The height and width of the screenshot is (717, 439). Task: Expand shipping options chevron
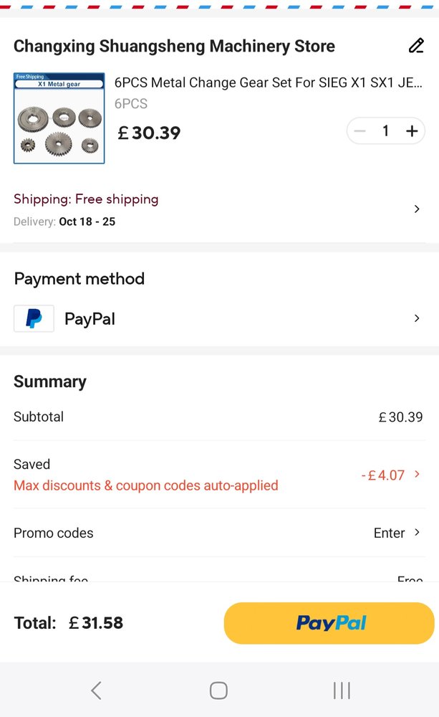click(x=417, y=209)
